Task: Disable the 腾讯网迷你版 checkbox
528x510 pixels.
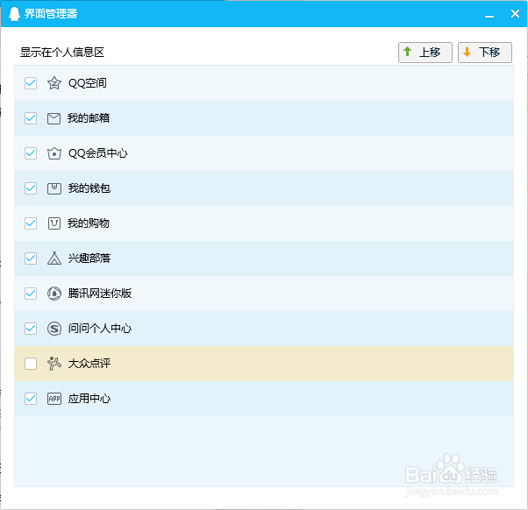Action: (x=31, y=294)
